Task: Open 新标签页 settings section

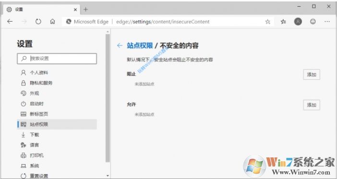Action: [x=57, y=114]
